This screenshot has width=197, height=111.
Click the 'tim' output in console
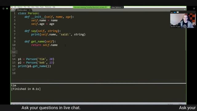click(x=14, y=85)
